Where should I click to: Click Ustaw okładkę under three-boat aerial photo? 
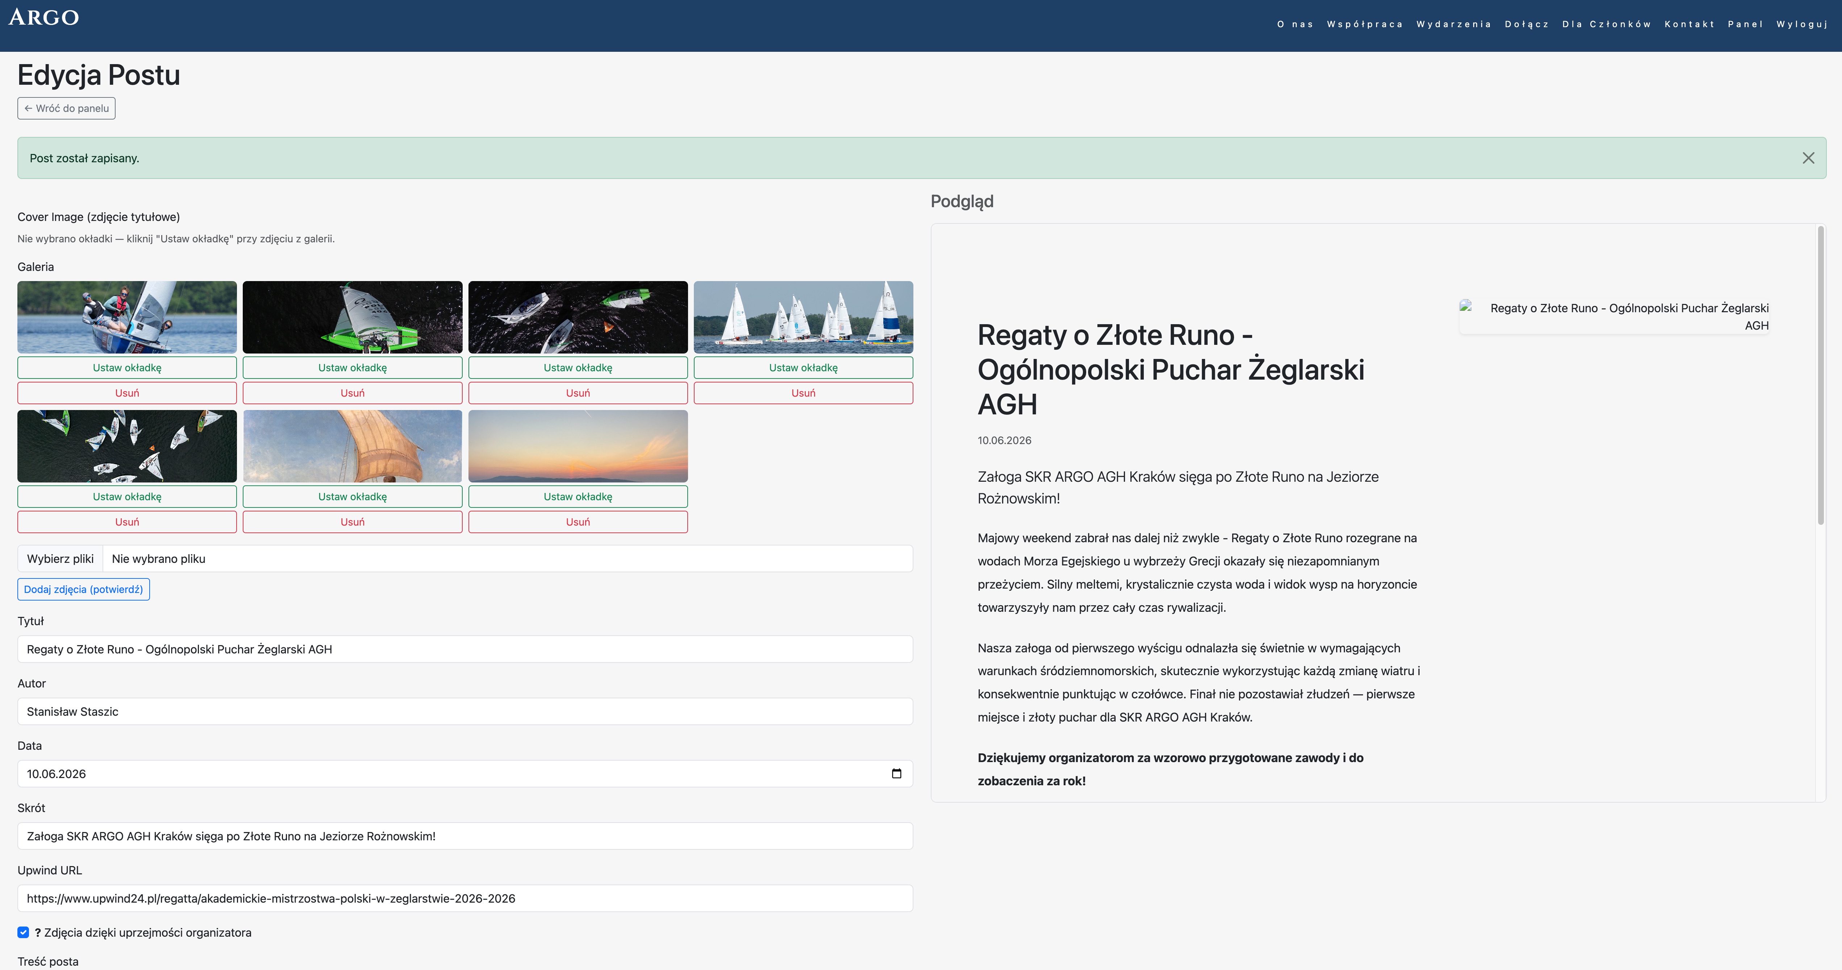click(578, 367)
